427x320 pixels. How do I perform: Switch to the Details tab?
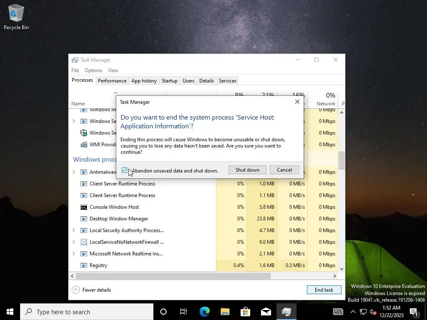(x=206, y=81)
